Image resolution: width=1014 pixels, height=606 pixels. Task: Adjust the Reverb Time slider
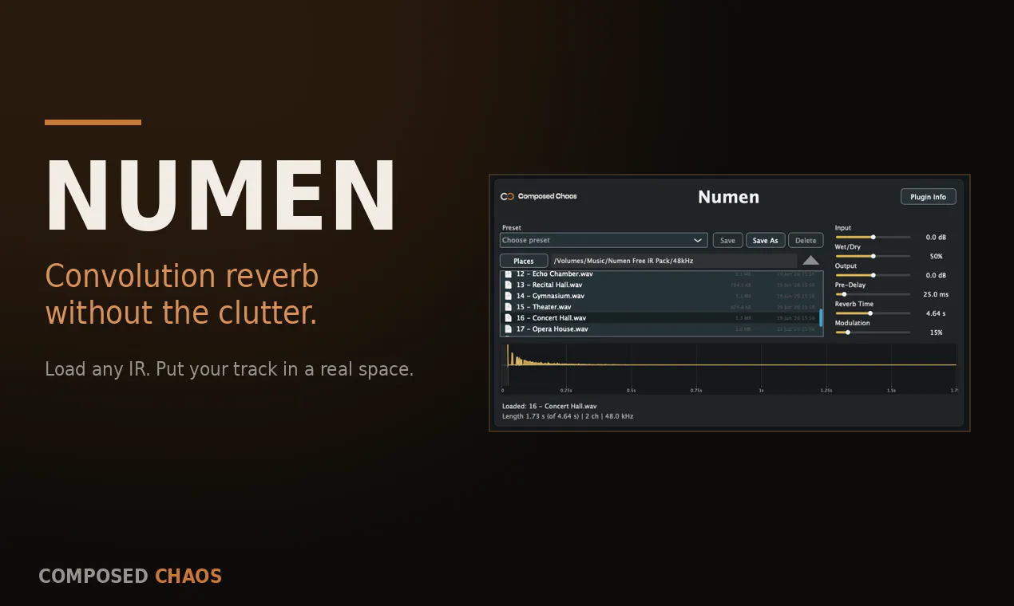873,313
